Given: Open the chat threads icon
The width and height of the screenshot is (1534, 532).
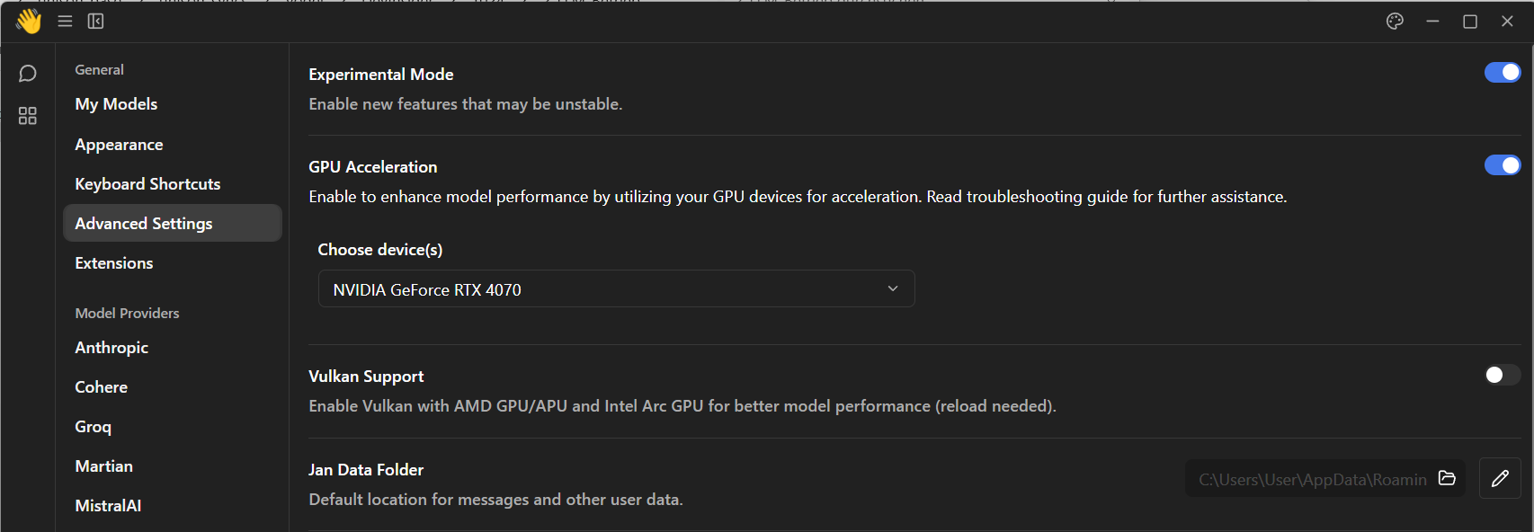Looking at the screenshot, I should pyautogui.click(x=28, y=74).
